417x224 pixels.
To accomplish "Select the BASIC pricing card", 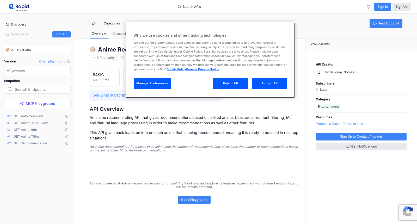I will click(105, 77).
